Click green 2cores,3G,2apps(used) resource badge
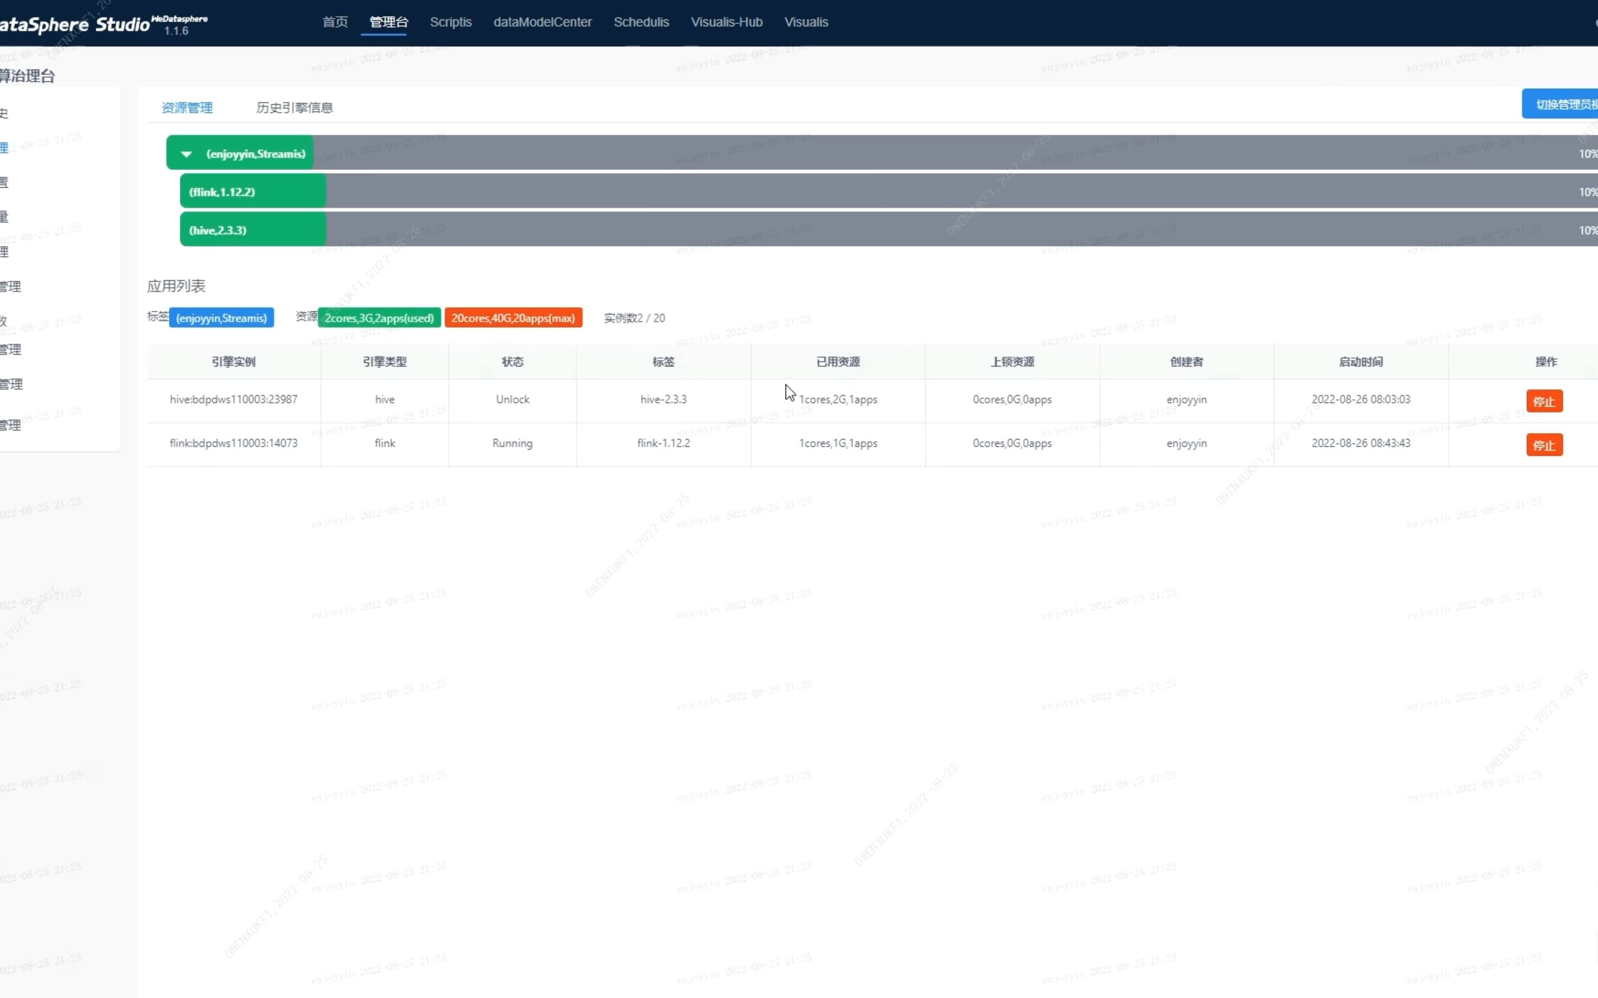The height and width of the screenshot is (998, 1598). [379, 318]
